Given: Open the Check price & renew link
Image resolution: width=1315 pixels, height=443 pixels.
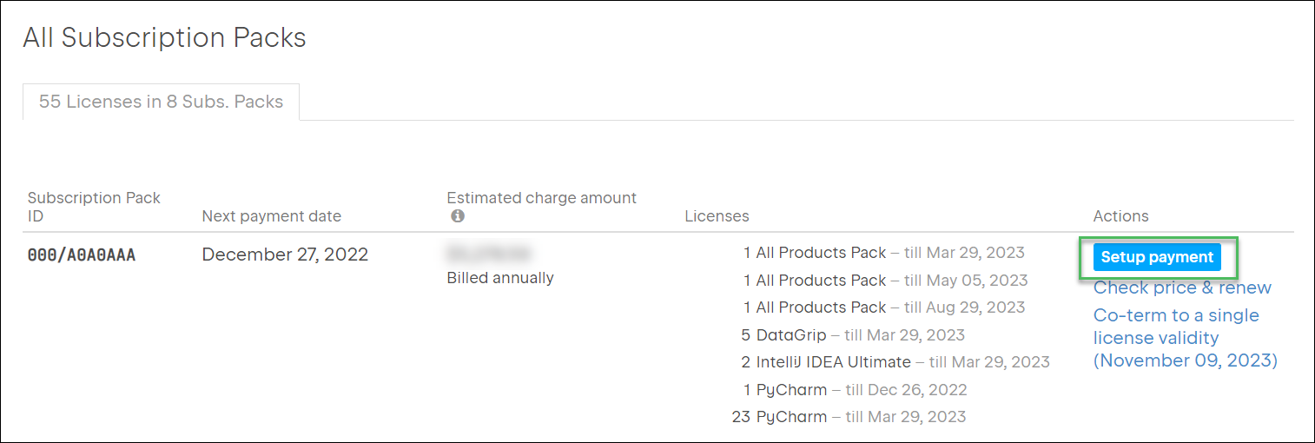Looking at the screenshot, I should click(x=1181, y=288).
